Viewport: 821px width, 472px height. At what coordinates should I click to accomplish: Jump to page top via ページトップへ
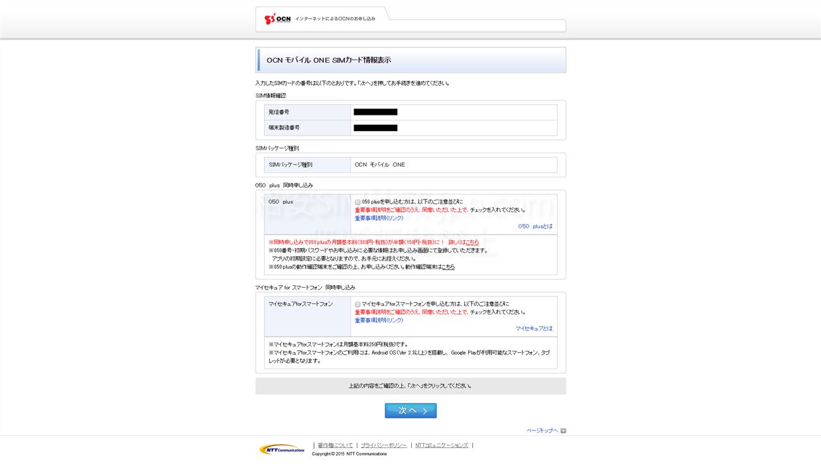click(x=542, y=431)
